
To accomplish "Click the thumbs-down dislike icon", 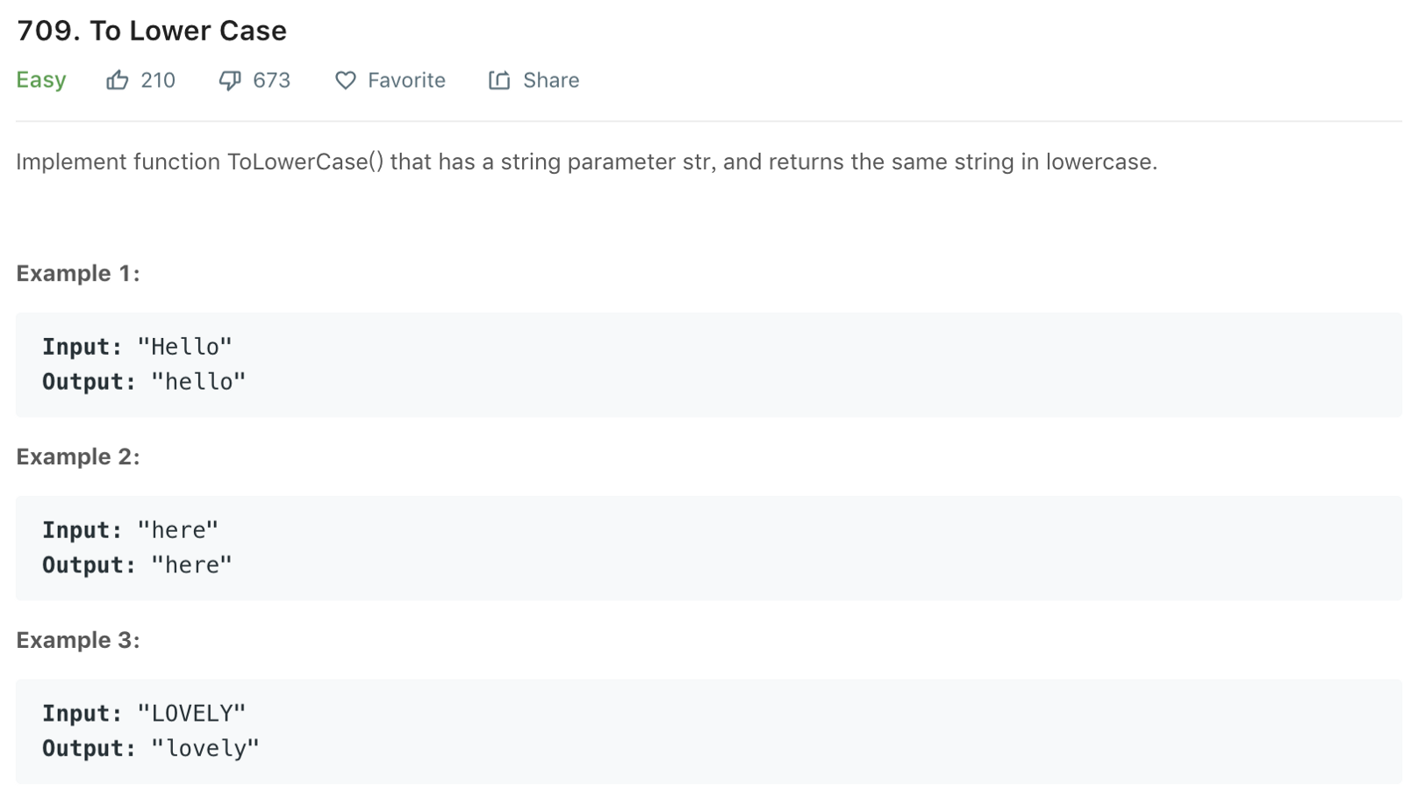I will 230,81.
